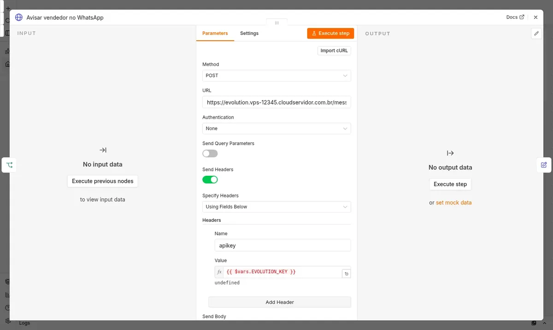Click the Import cURL button
This screenshot has width=553, height=330.
coord(334,51)
